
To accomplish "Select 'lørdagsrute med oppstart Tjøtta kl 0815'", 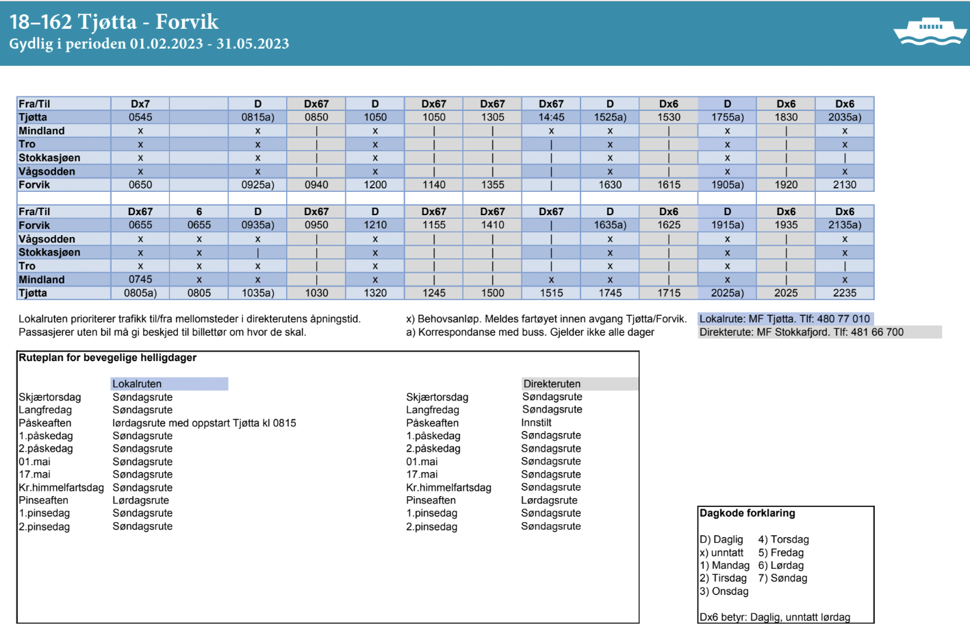I will coord(204,423).
